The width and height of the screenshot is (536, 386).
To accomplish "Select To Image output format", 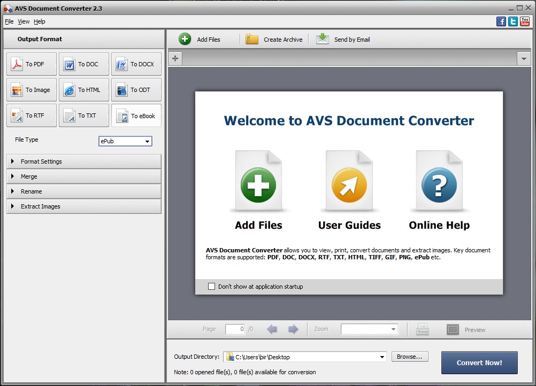I will pos(32,90).
